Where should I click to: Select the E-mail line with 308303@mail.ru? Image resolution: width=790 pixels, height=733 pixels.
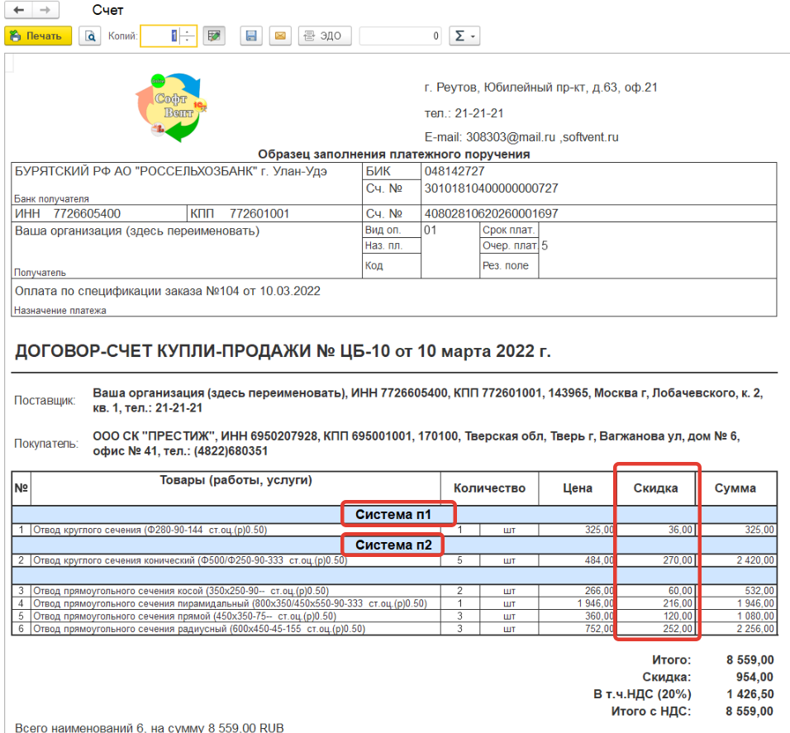tap(521, 137)
